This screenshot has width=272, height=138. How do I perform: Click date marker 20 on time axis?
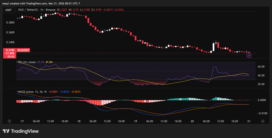192,121
